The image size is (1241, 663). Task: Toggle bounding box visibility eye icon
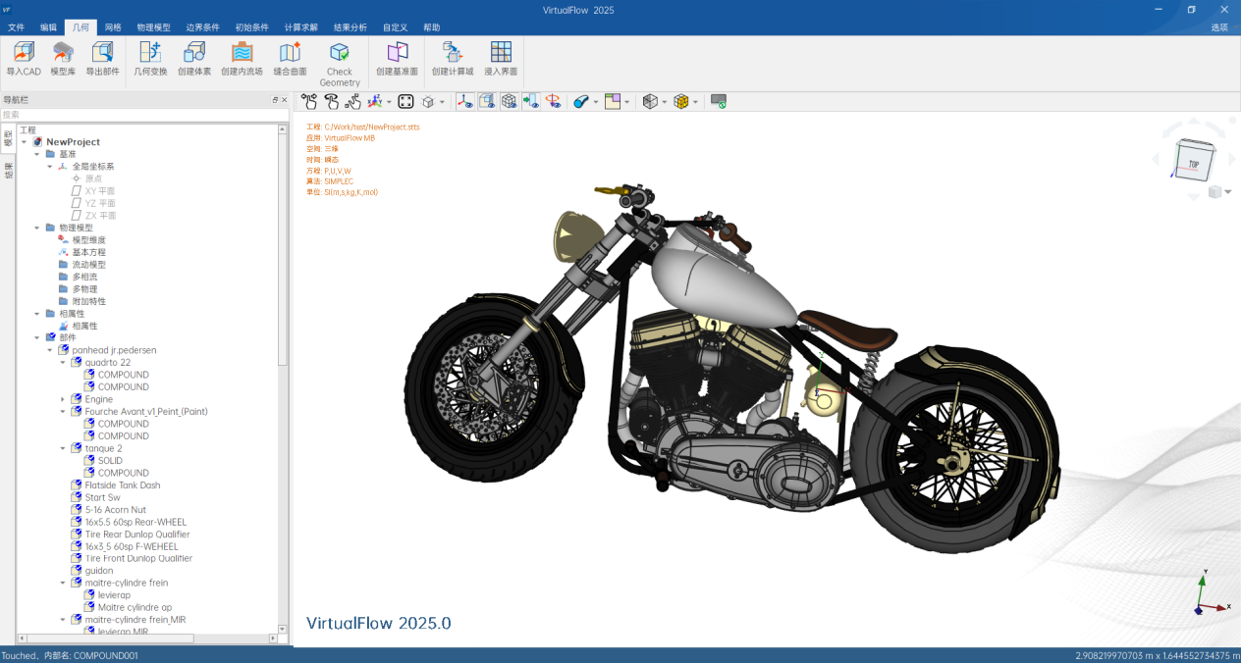[x=487, y=101]
